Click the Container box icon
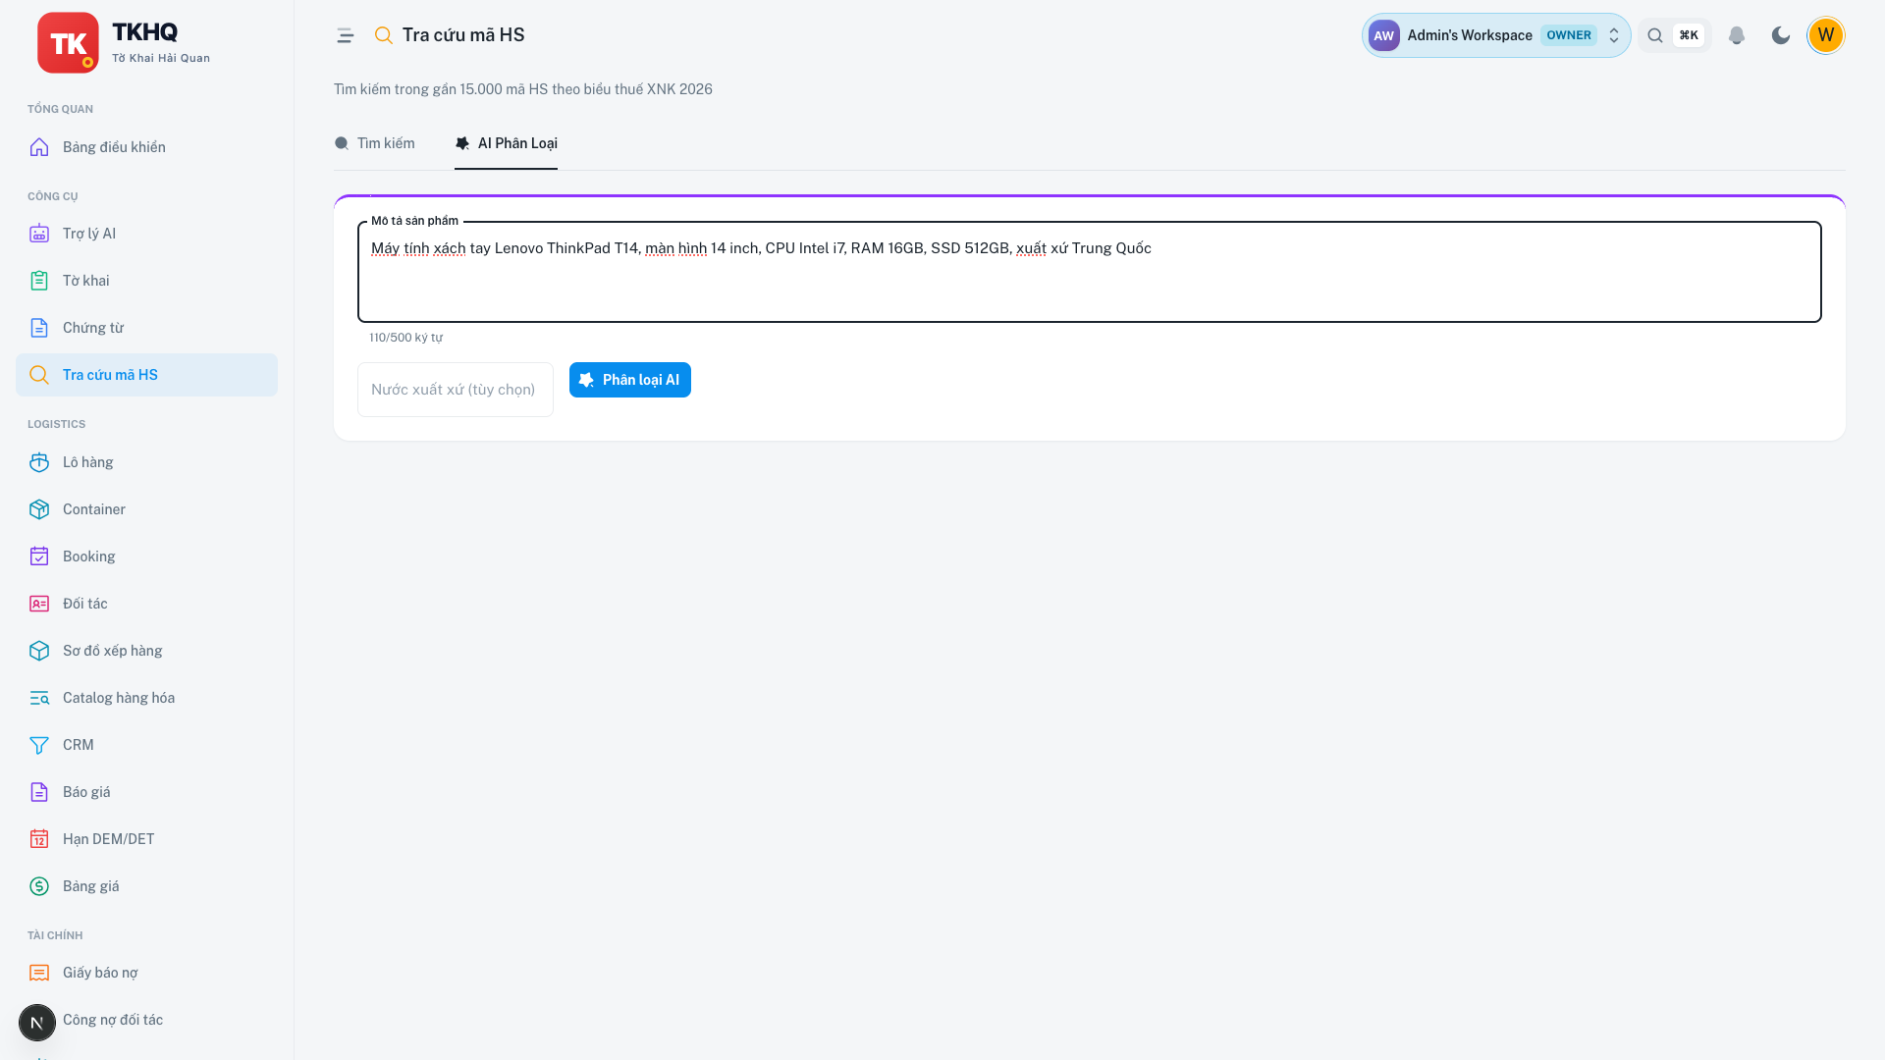Viewport: 1885px width, 1060px height. (39, 509)
